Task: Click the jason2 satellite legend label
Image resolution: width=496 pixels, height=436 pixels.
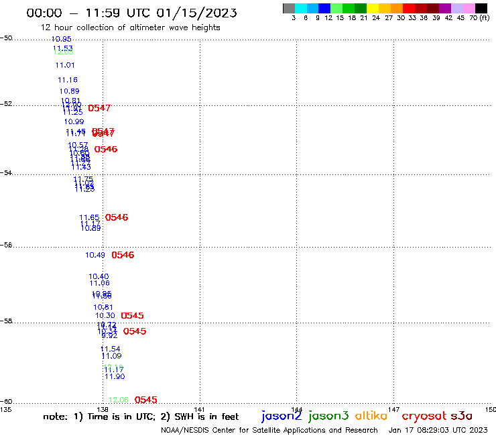Action: click(x=282, y=416)
